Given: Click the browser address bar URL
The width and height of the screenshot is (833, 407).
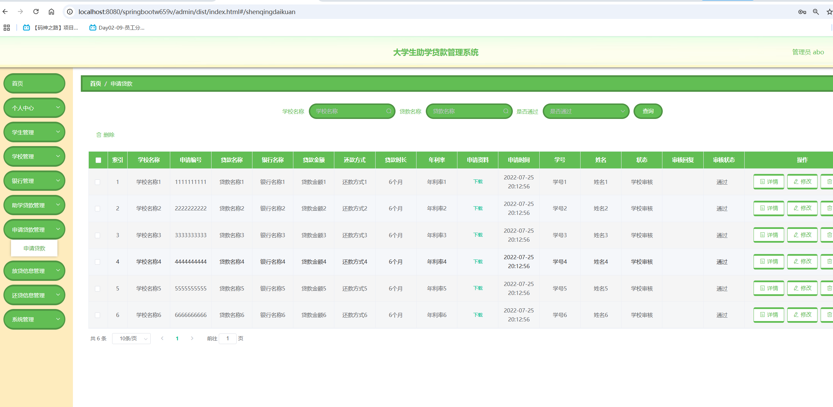Looking at the screenshot, I should 187,12.
